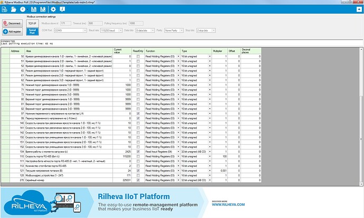Click multiplier 0.001 cell
Screen dimensions: 364x218
219,171
